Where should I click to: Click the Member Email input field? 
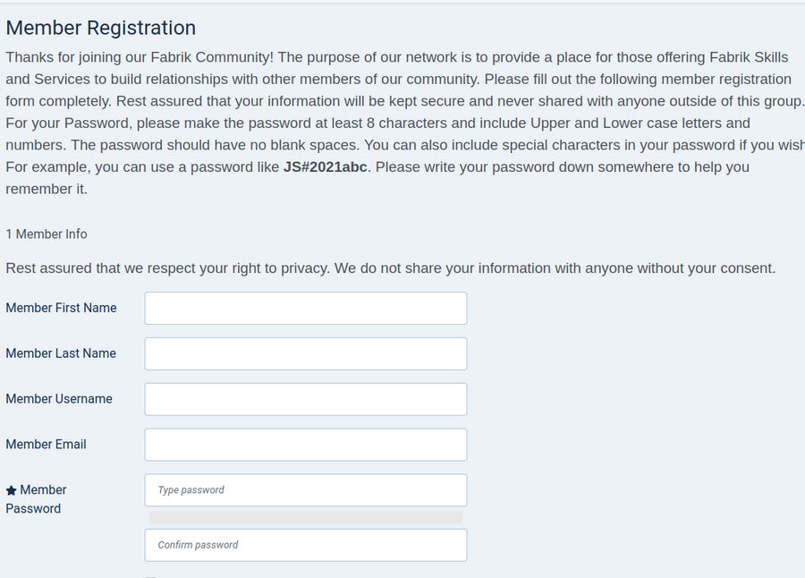click(x=305, y=445)
